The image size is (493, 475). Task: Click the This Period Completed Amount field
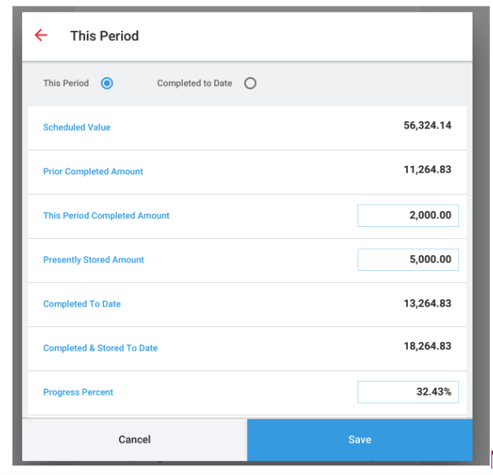tap(408, 216)
